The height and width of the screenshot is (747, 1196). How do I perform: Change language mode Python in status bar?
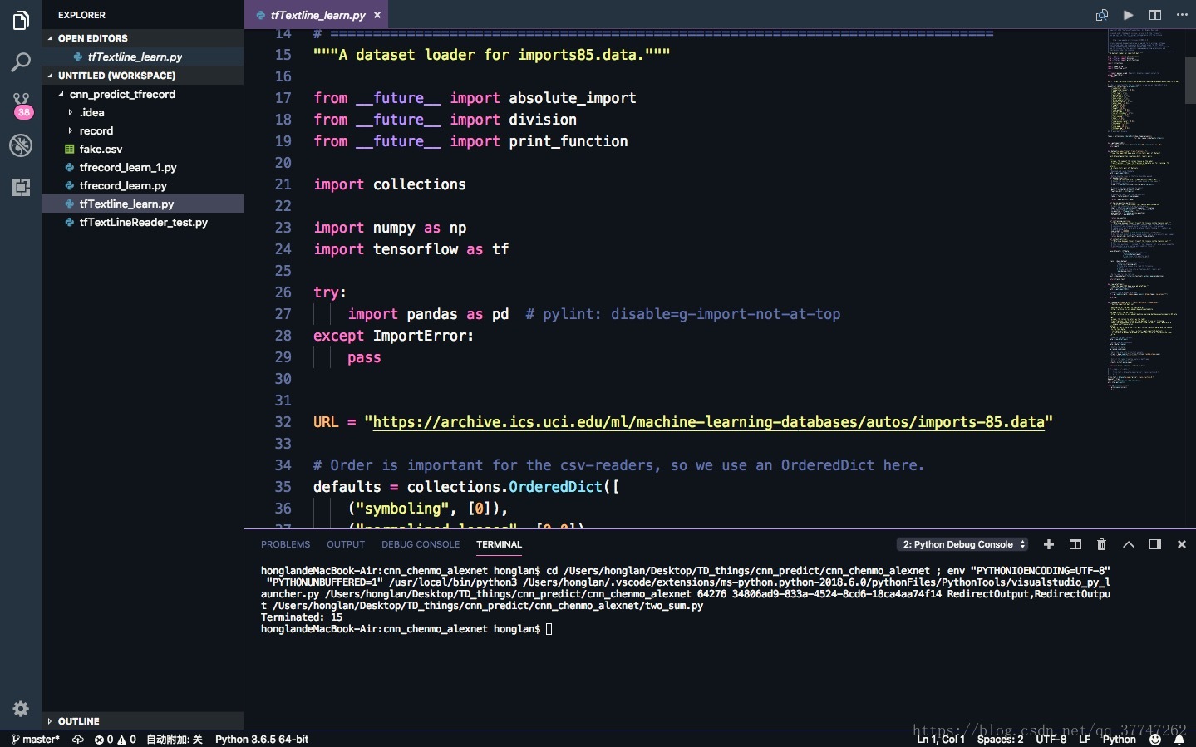(x=1119, y=740)
